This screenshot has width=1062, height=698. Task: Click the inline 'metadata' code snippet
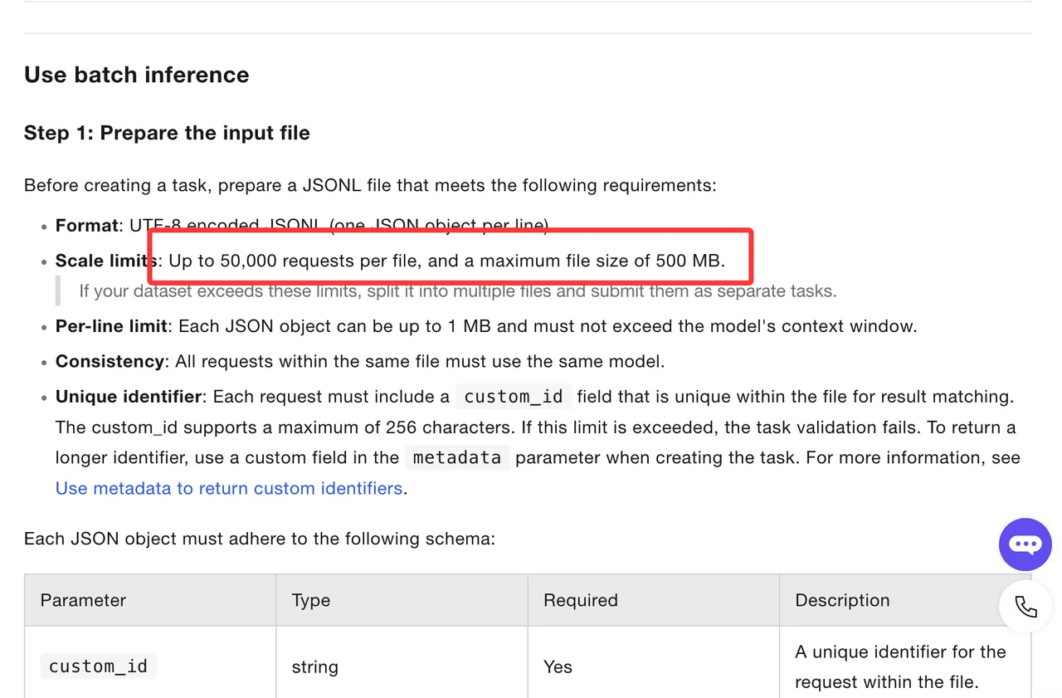point(457,457)
